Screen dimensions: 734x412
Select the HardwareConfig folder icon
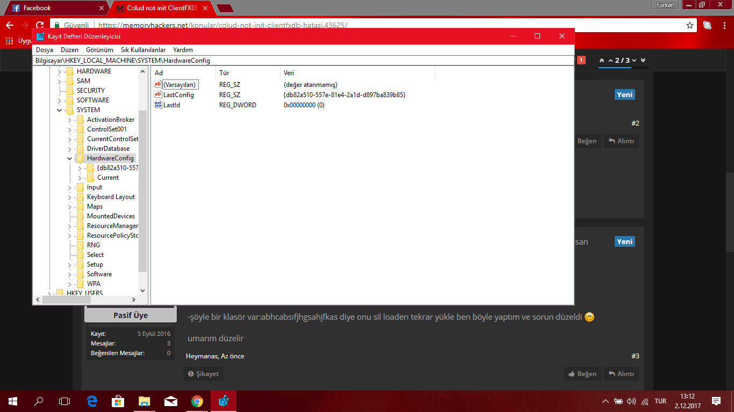(80, 158)
